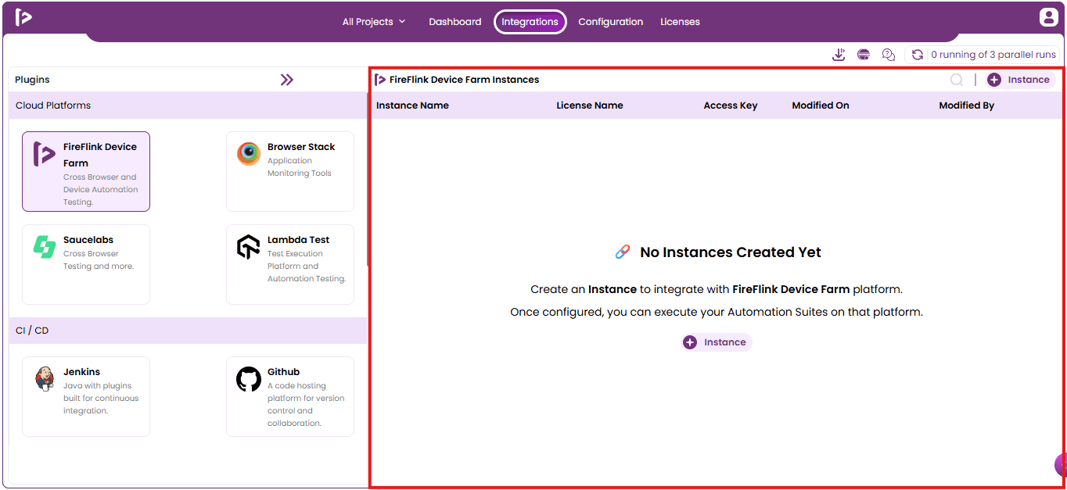This screenshot has height=490, width=1067.
Task: Open the globe icon in top toolbar
Action: click(x=864, y=55)
